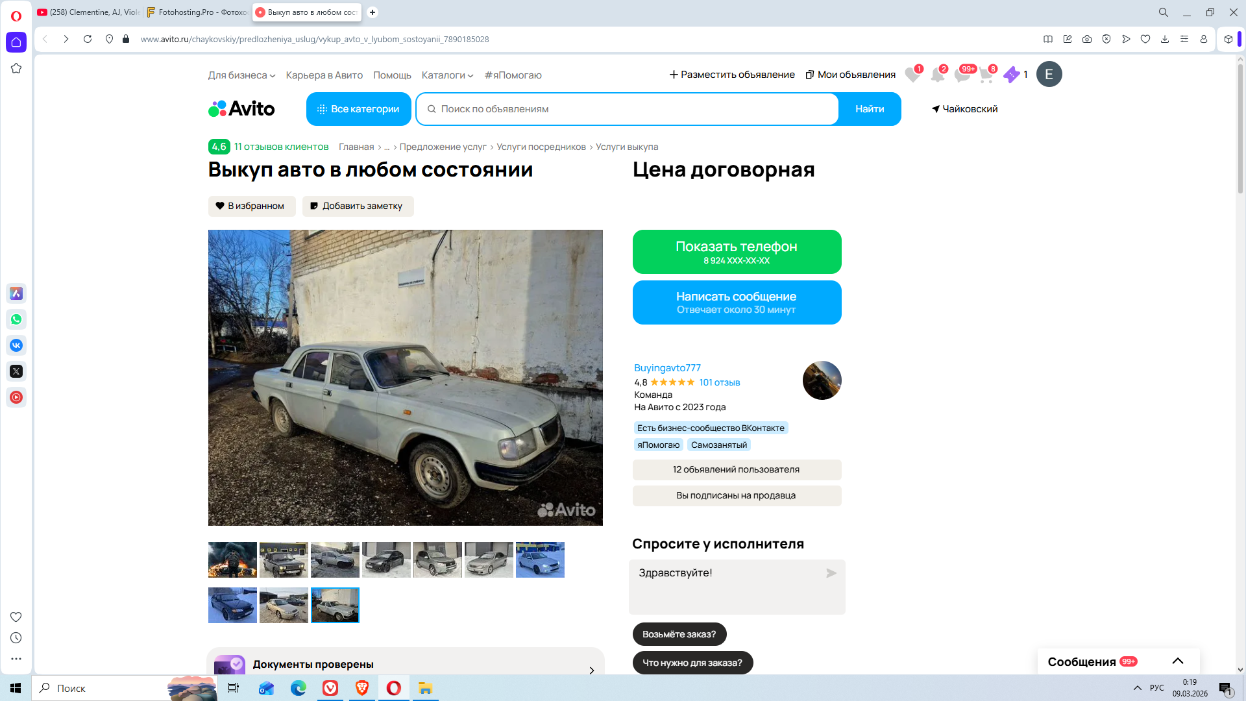The width and height of the screenshot is (1246, 701).
Task: Open WhatsApp in Opera sidebar
Action: 16,319
